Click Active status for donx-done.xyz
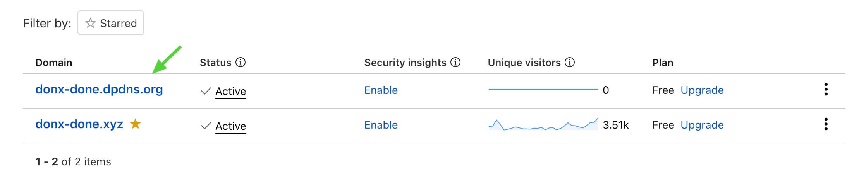This screenshot has height=180, width=859. (230, 126)
